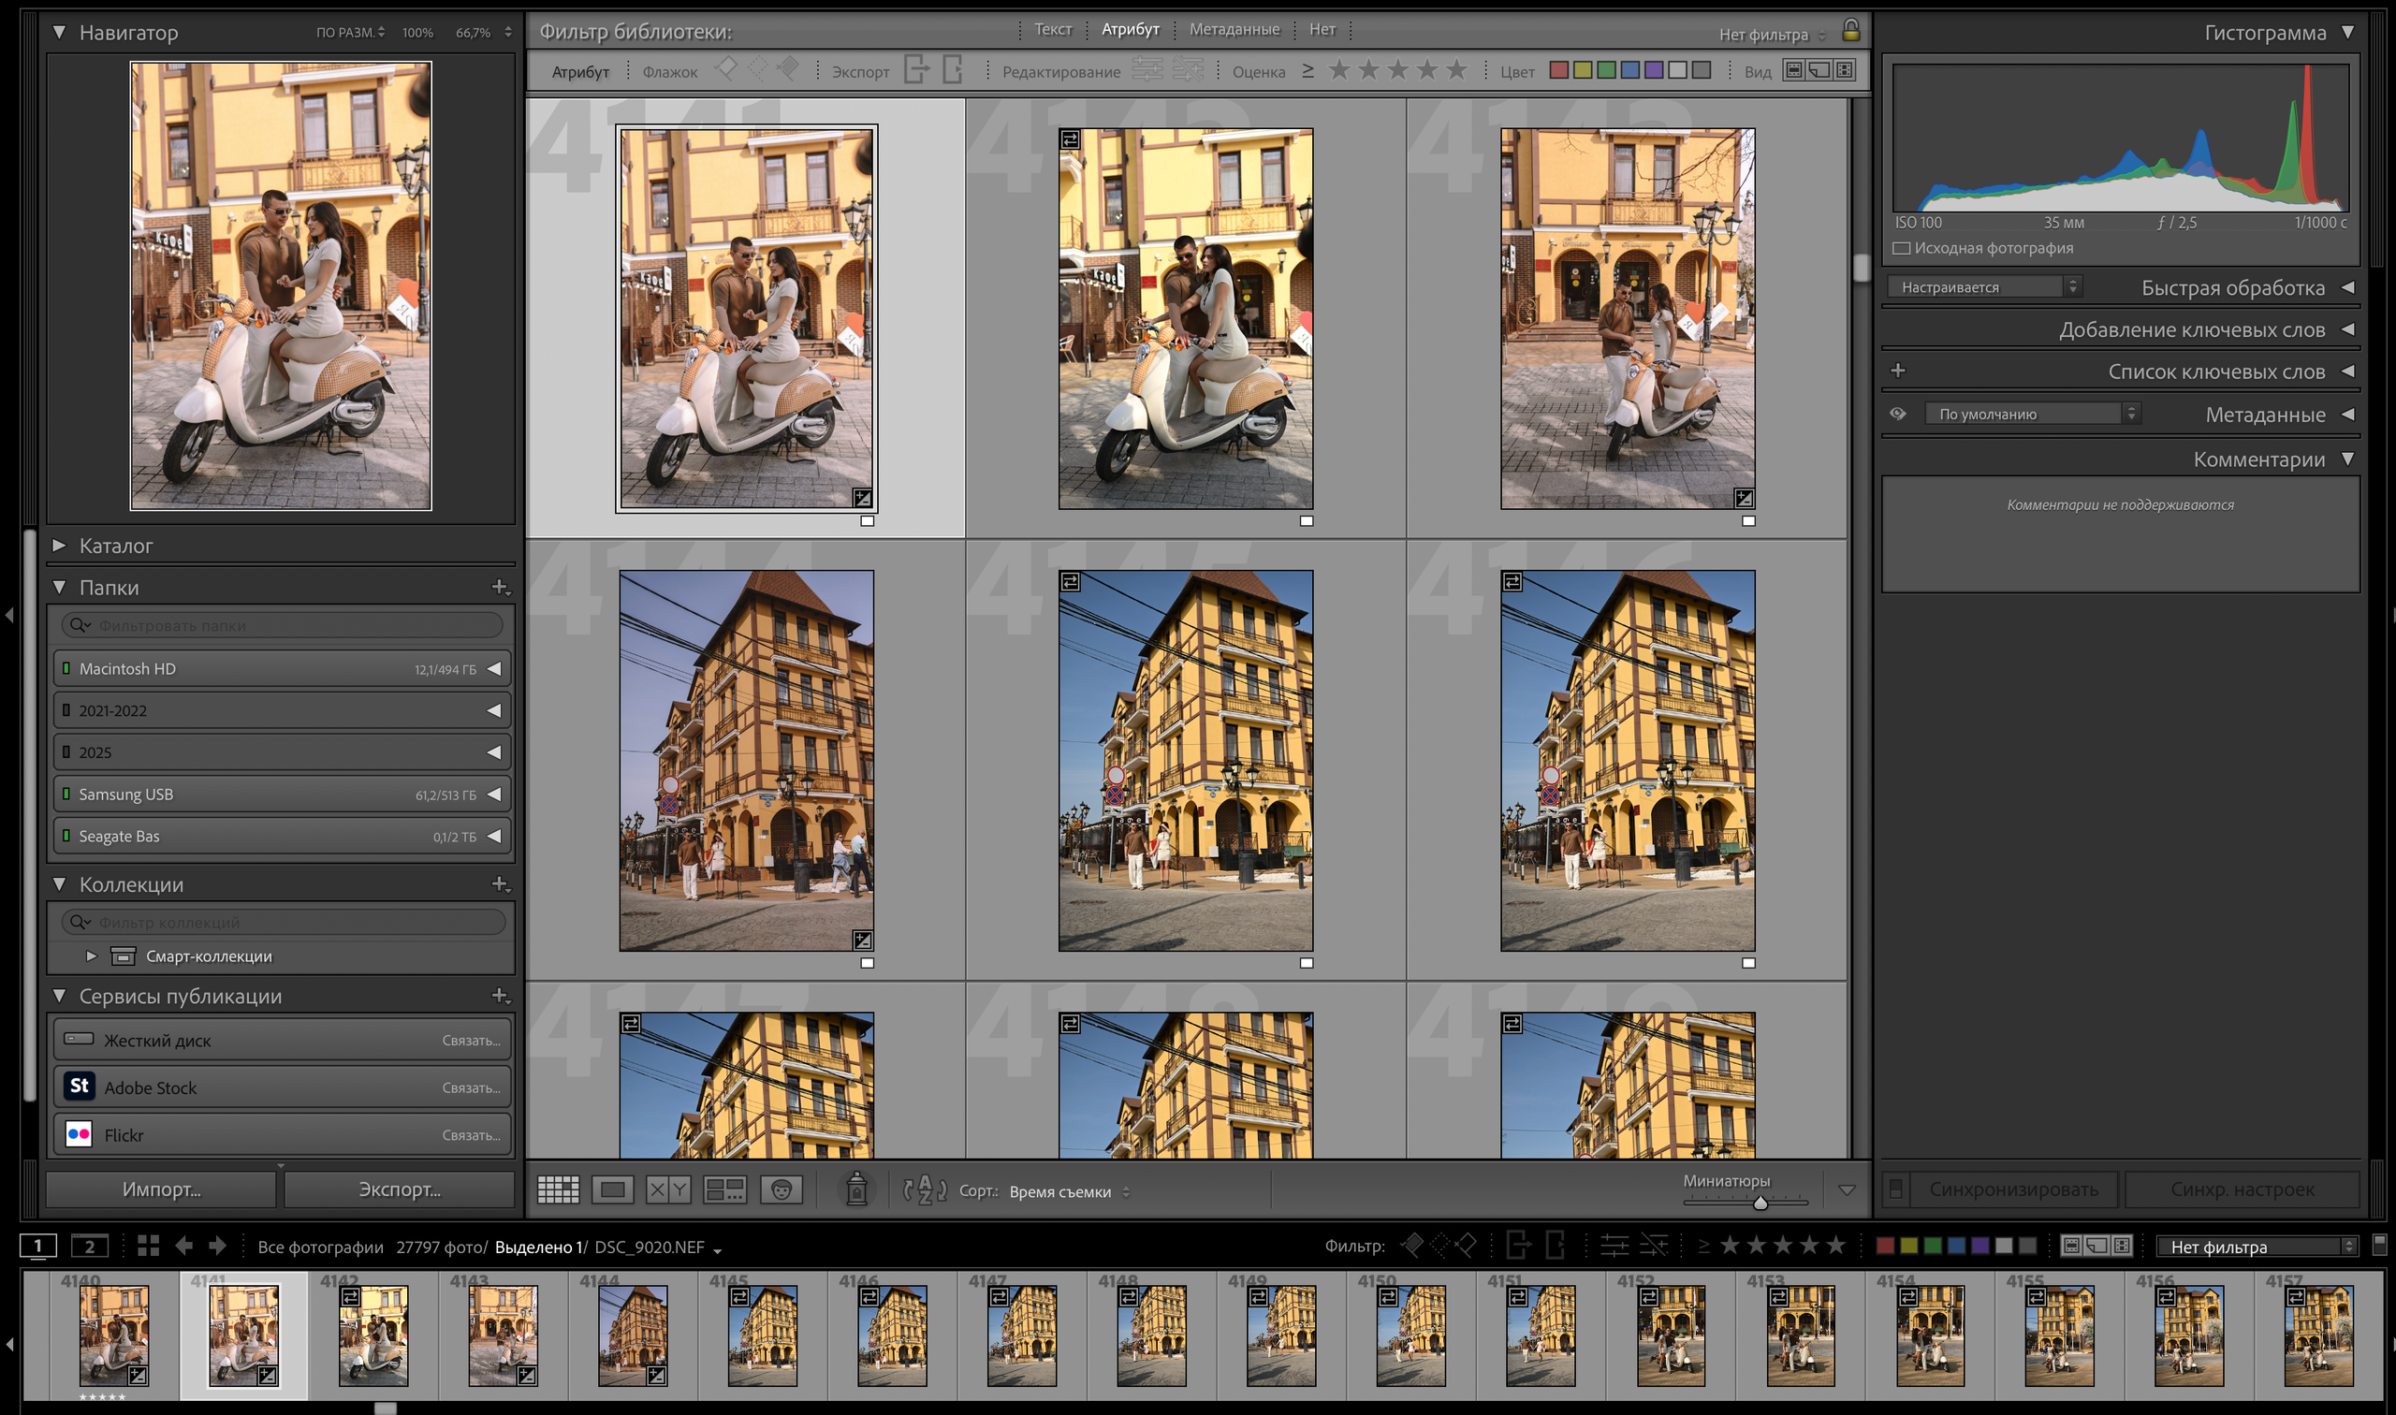Open People face-detection view icon
This screenshot has width=2396, height=1415.
coord(781,1189)
